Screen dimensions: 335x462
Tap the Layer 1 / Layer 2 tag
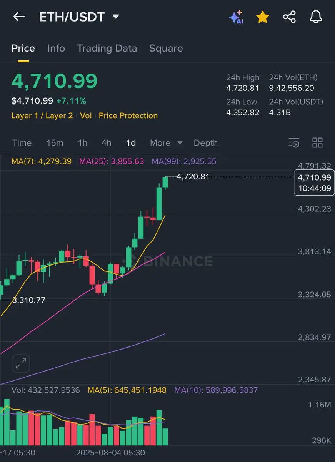point(42,115)
